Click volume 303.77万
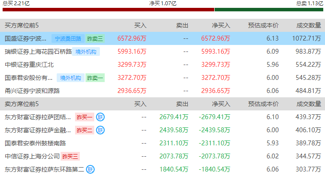The height and width of the screenshot is (175, 325). 308,169
